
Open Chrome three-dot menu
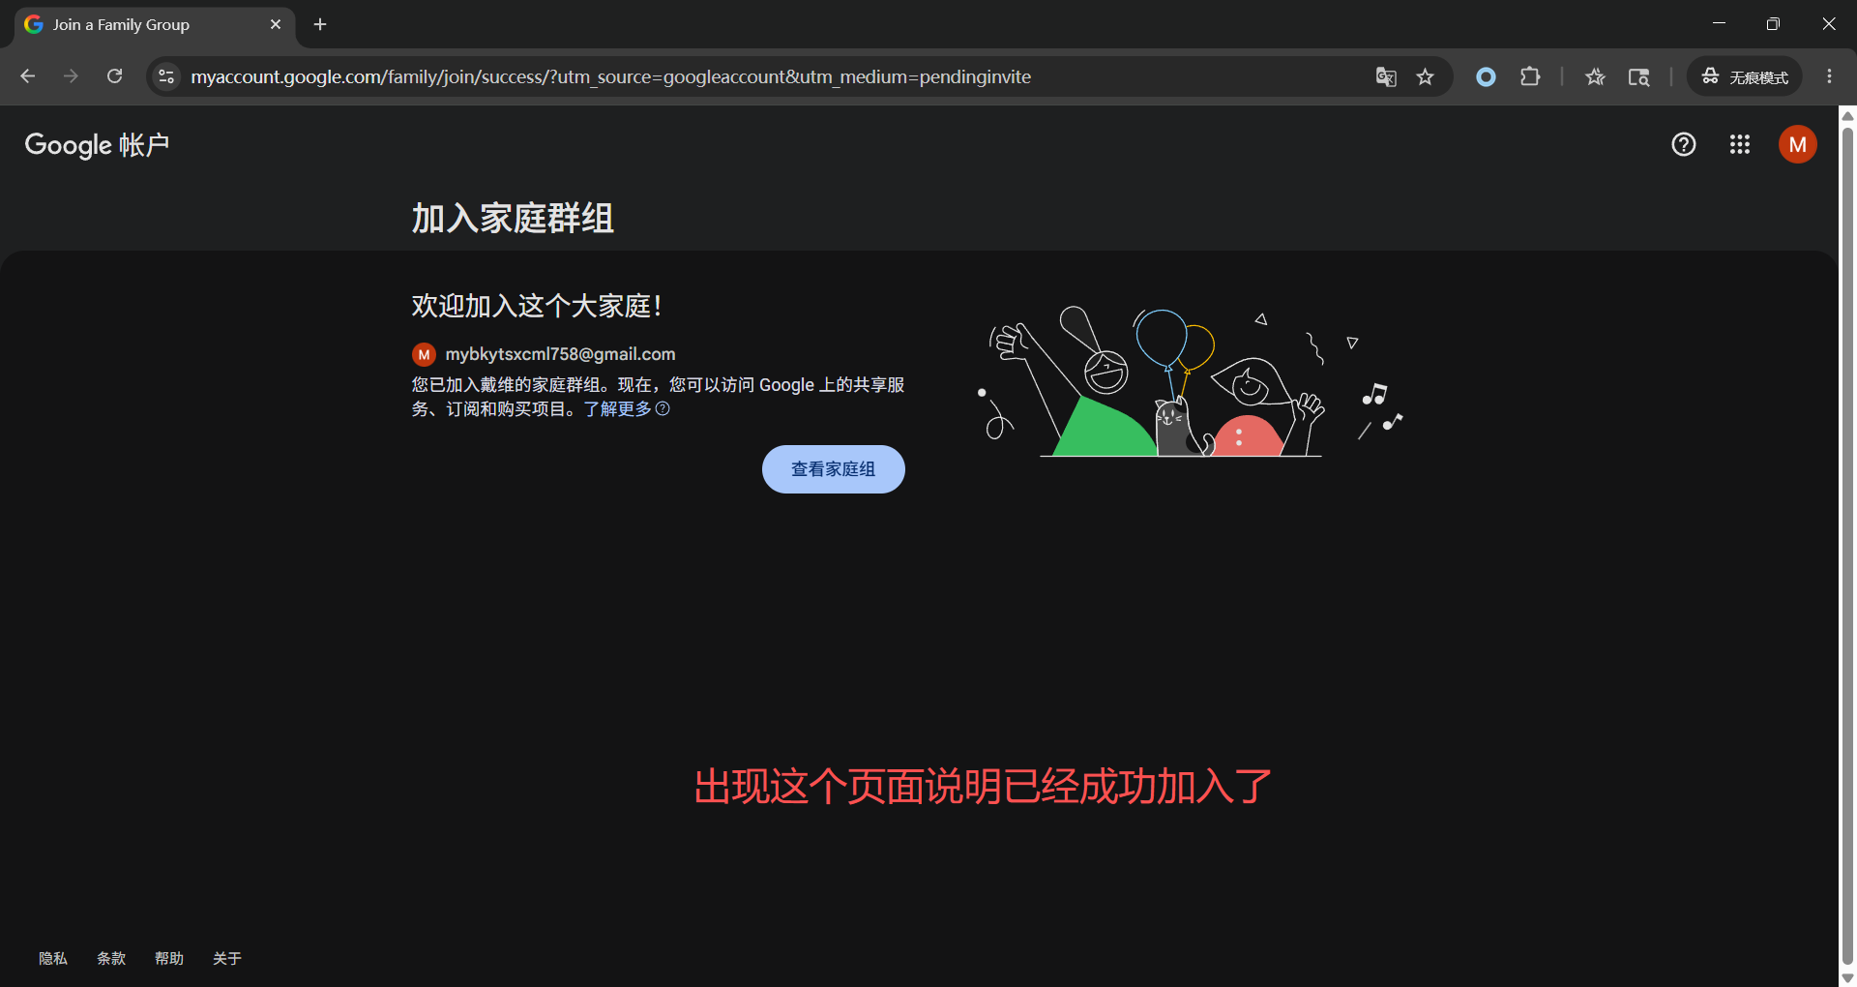(x=1829, y=76)
